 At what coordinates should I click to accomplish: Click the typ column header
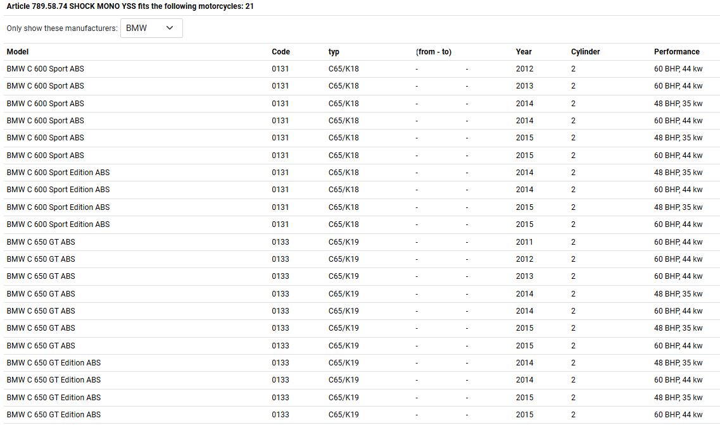click(x=334, y=52)
